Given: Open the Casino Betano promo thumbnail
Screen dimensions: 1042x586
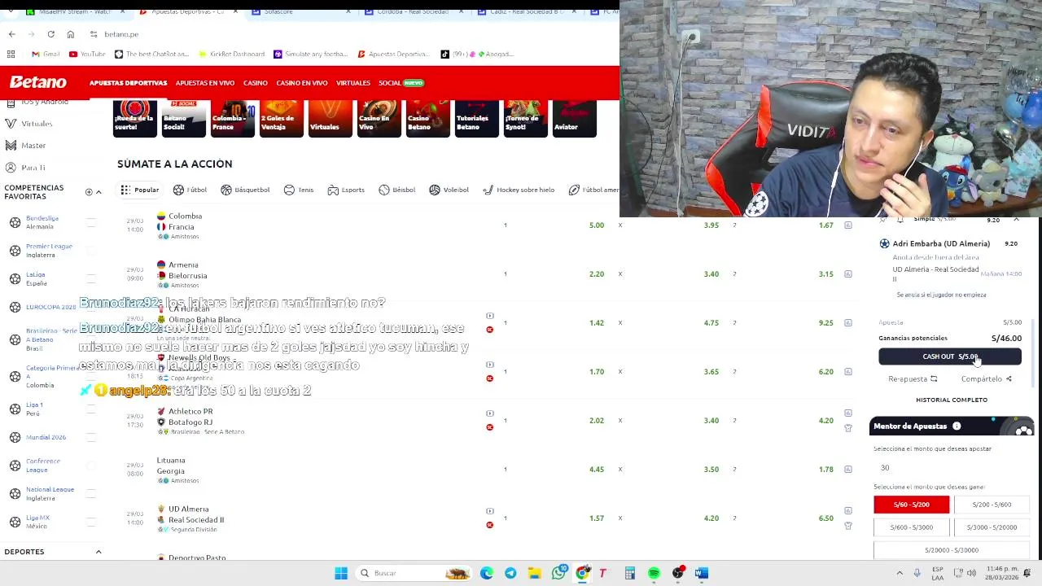Looking at the screenshot, I should click(x=427, y=118).
